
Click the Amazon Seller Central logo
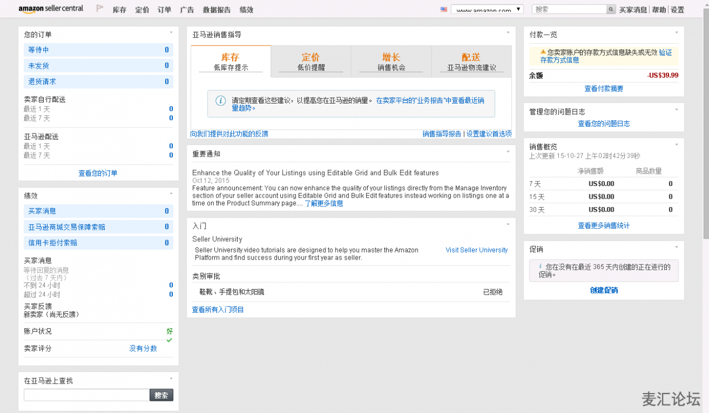[x=50, y=9]
